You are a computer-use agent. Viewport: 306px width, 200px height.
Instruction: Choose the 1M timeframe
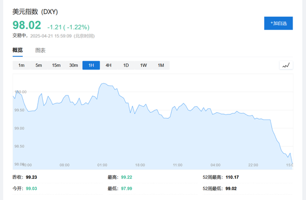[x=161, y=66]
